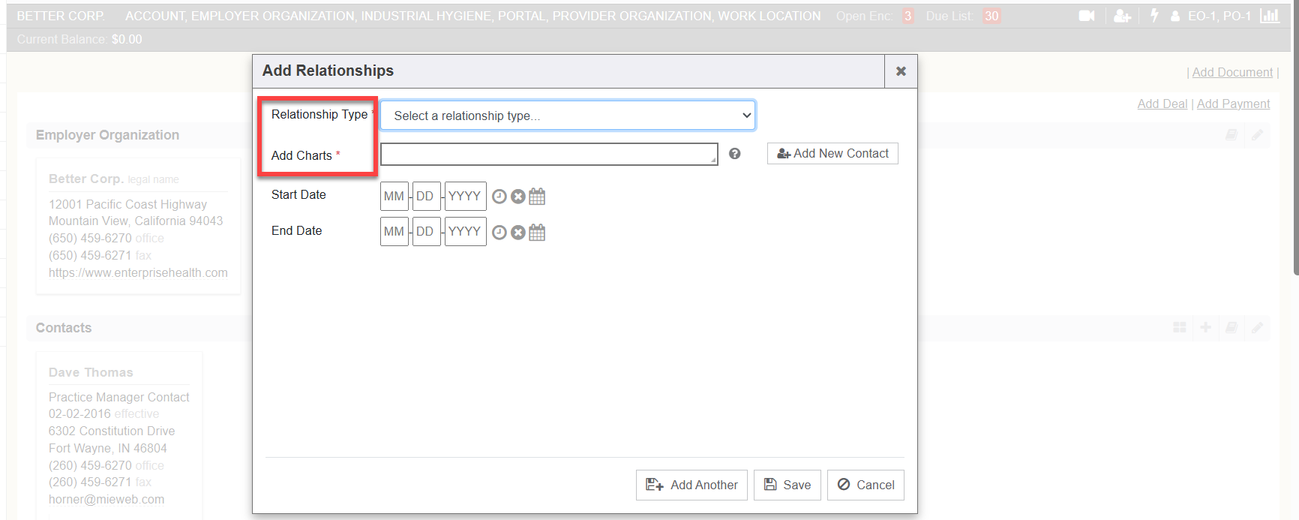The width and height of the screenshot is (1299, 520).
Task: Cancel the Add Relationships dialog
Action: pos(865,485)
